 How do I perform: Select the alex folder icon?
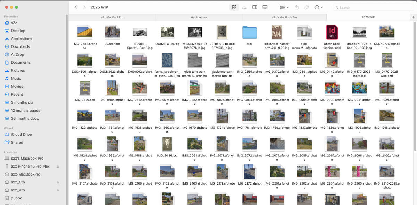tap(250, 33)
